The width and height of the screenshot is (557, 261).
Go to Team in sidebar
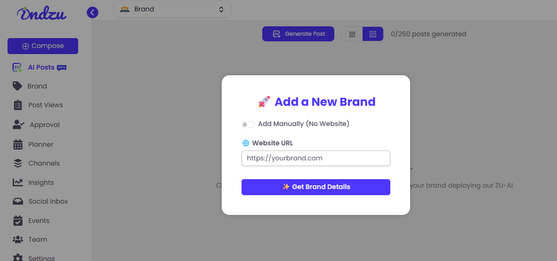tap(38, 239)
